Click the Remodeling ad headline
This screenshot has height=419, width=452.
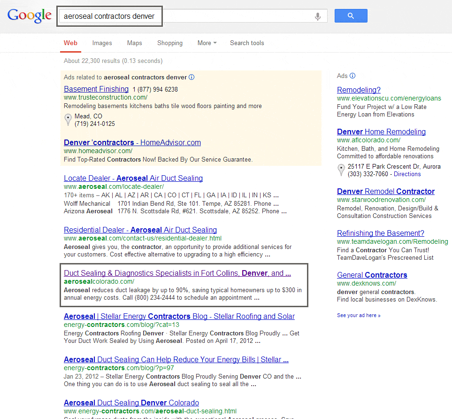click(358, 90)
